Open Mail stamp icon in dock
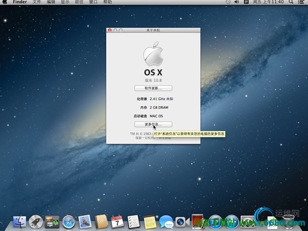This screenshot has height=231, width=308. [x=85, y=222]
